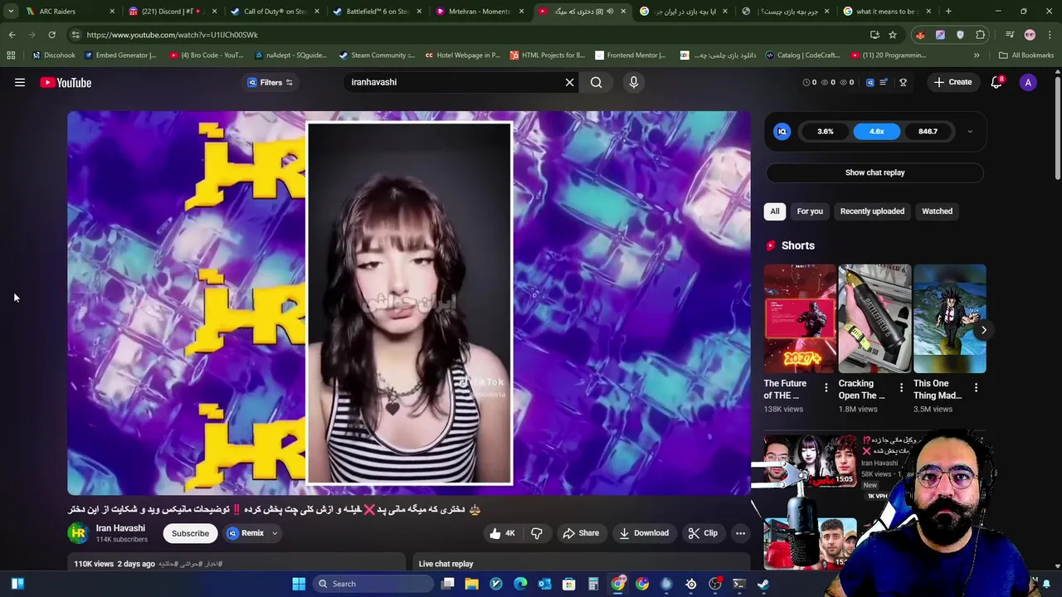Dislike the video
This screenshot has width=1062, height=597.
click(537, 533)
